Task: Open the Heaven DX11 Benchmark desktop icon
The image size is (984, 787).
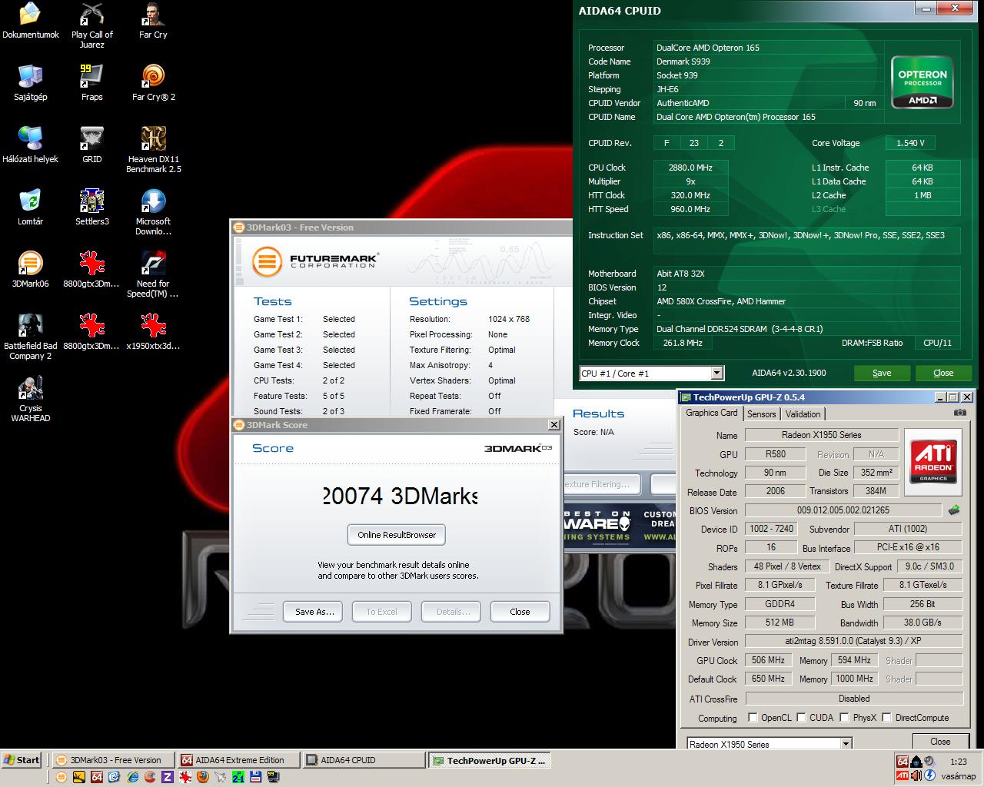Action: point(153,150)
